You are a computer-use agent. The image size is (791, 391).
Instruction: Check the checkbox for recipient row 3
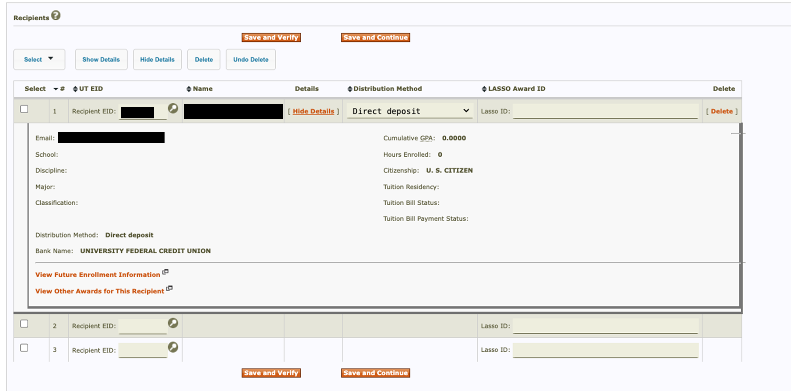[x=24, y=348]
